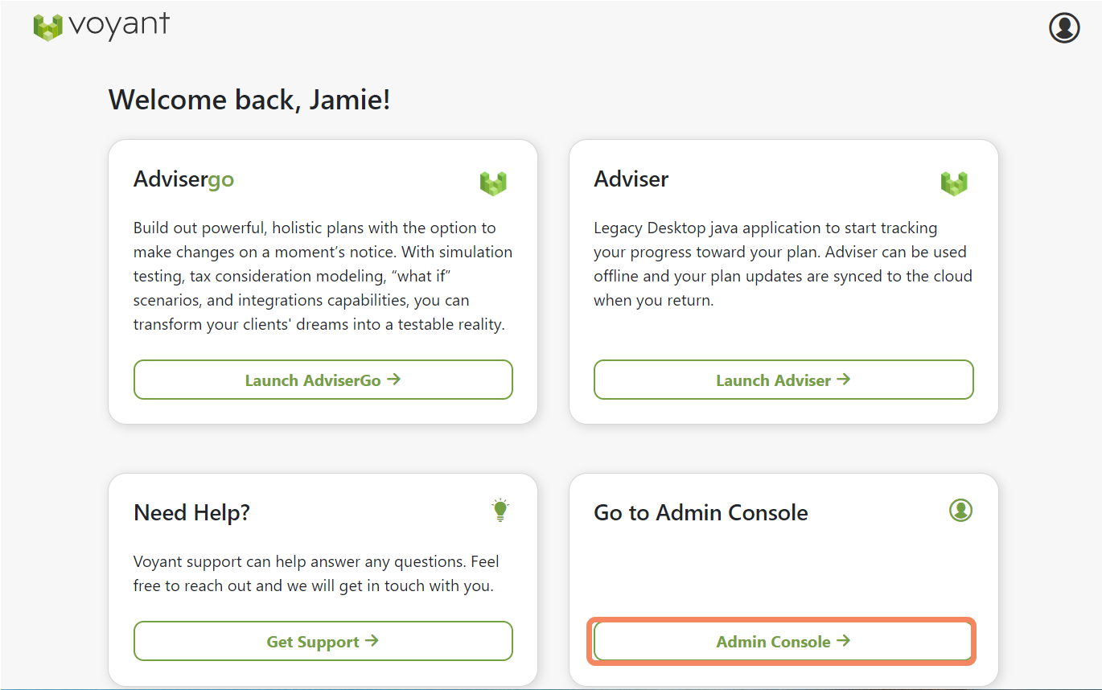
Task: Click the arrow in Launch AdviserGo button
Action: (393, 380)
